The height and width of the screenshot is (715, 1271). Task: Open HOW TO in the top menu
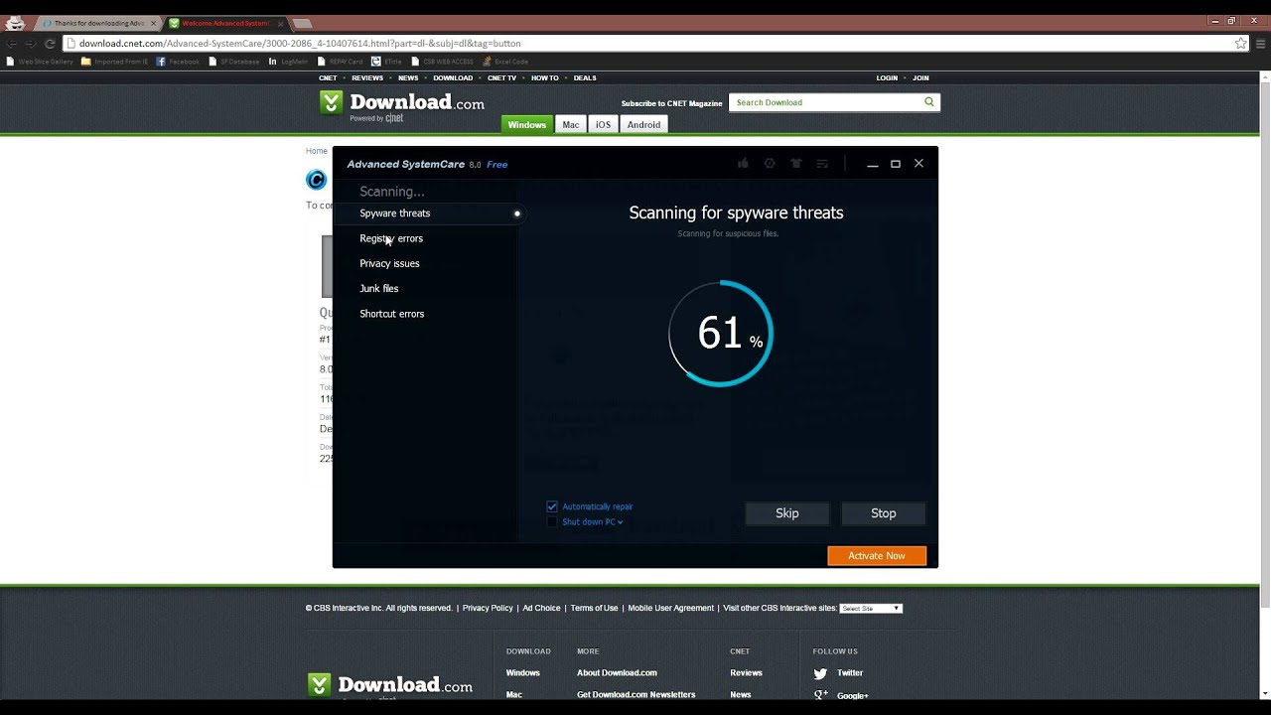pyautogui.click(x=544, y=77)
